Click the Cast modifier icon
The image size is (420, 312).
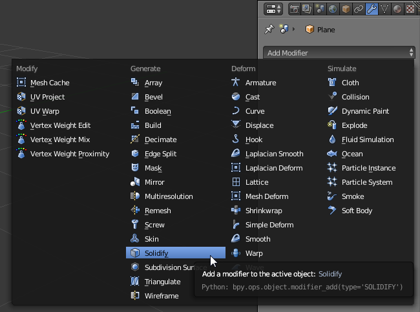pos(236,96)
